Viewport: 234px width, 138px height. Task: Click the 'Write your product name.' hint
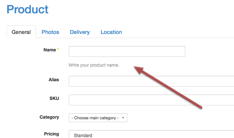coord(94,65)
